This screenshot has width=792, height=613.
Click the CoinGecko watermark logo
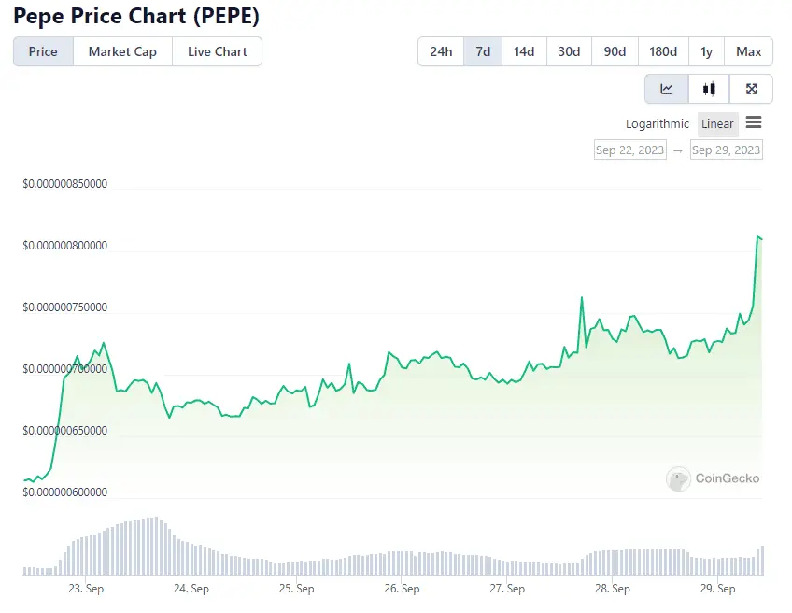(x=712, y=479)
